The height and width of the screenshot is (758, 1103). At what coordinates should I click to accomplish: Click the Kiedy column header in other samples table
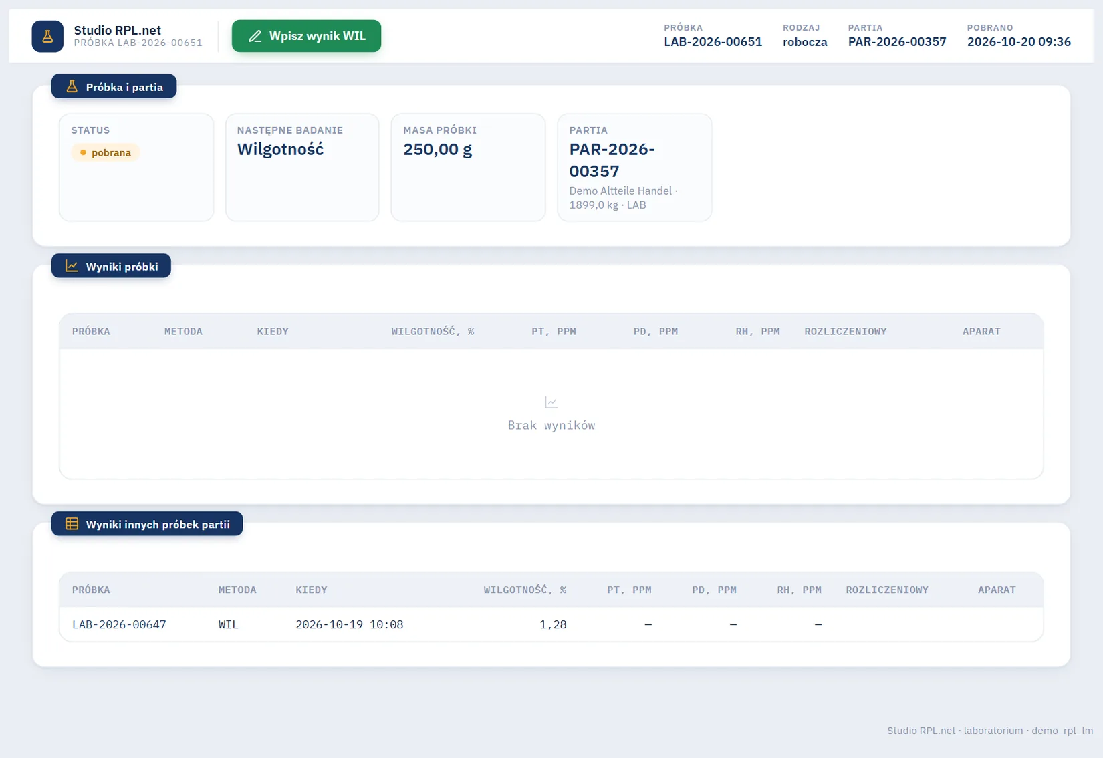[x=312, y=590]
